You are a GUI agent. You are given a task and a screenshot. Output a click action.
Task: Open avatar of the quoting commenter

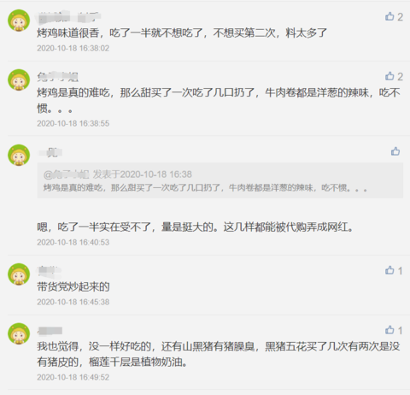(x=19, y=156)
